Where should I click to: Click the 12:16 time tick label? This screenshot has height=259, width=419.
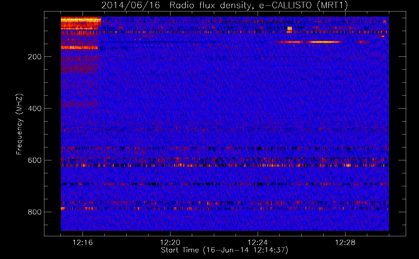[83, 243]
